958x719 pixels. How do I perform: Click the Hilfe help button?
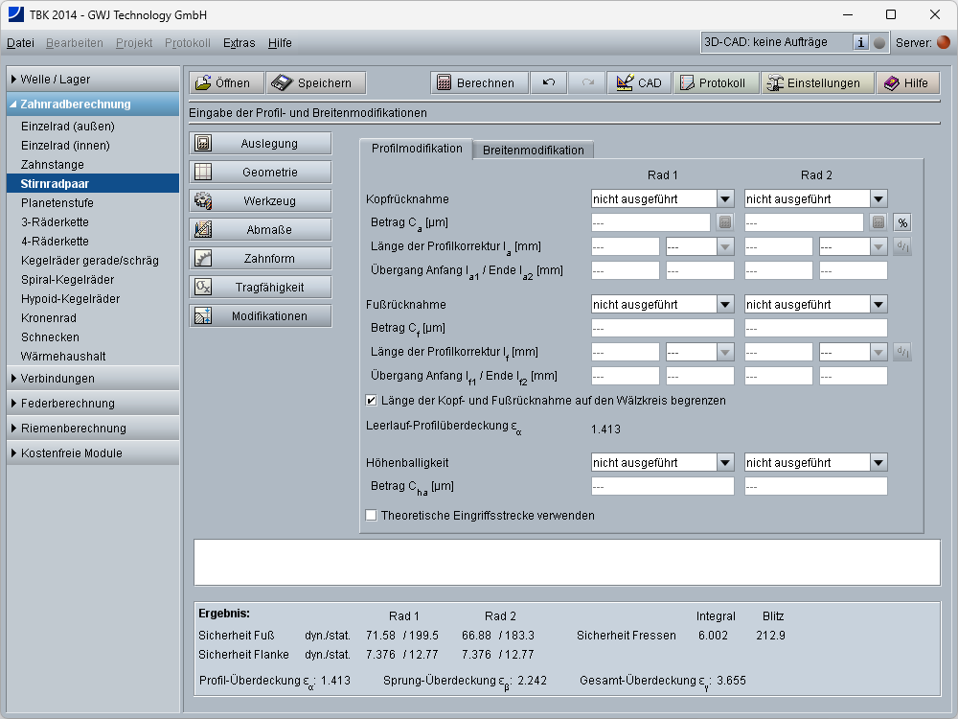[x=905, y=83]
